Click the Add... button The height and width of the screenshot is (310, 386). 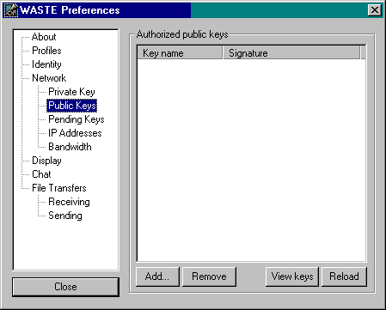coord(157,277)
